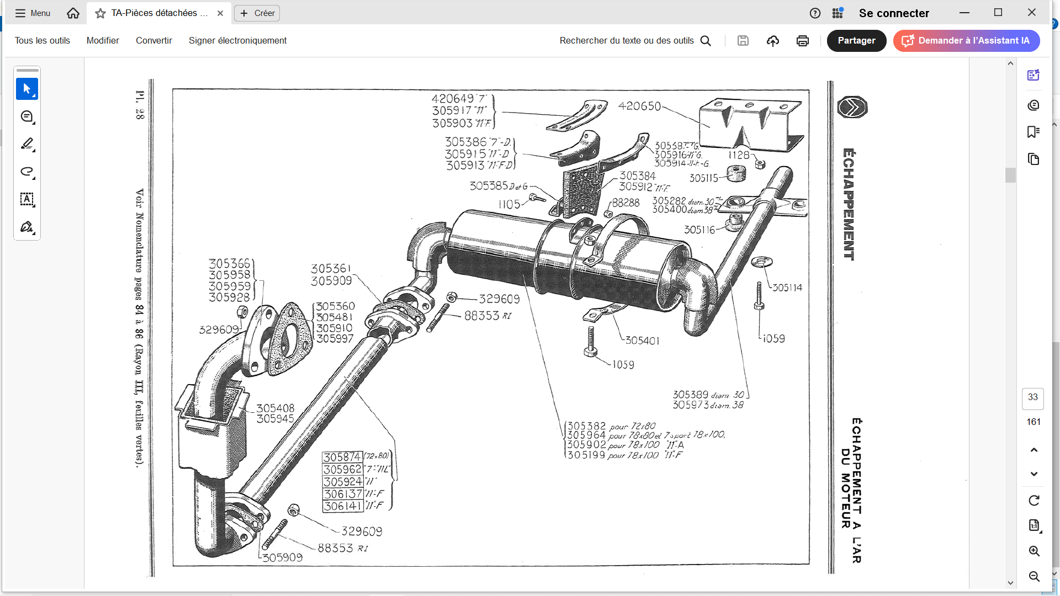1060x596 pixels.
Task: Rotate the page view clockwise
Action: point(1033,501)
